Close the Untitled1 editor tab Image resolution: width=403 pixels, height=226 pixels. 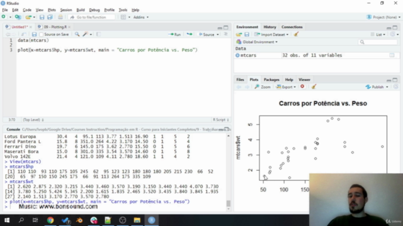coord(31,27)
